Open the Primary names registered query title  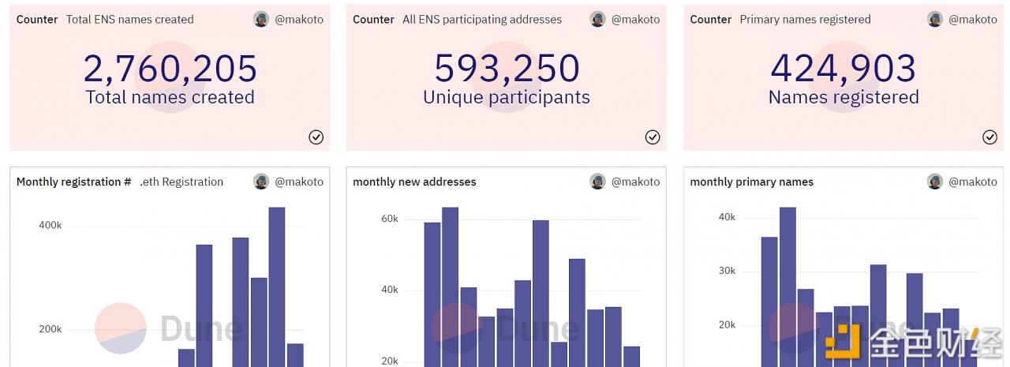point(805,20)
